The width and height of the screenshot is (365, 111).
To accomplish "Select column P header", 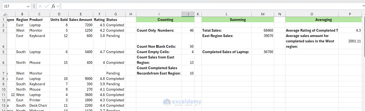I will click(x=350, y=14).
